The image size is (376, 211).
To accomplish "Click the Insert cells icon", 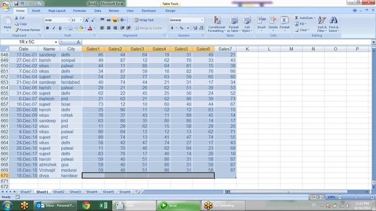I will 261,21.
